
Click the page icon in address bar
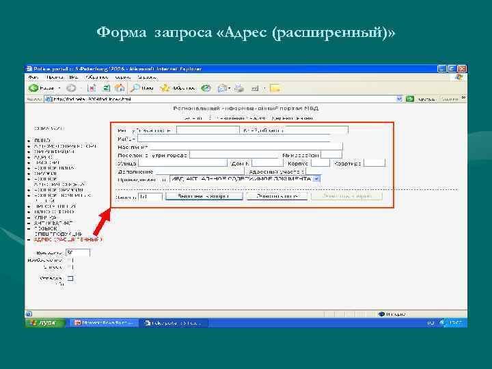[49, 99]
